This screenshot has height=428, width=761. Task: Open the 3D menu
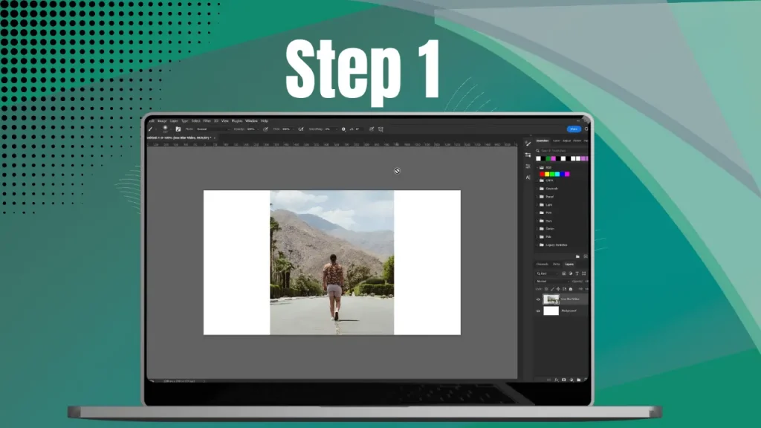216,121
